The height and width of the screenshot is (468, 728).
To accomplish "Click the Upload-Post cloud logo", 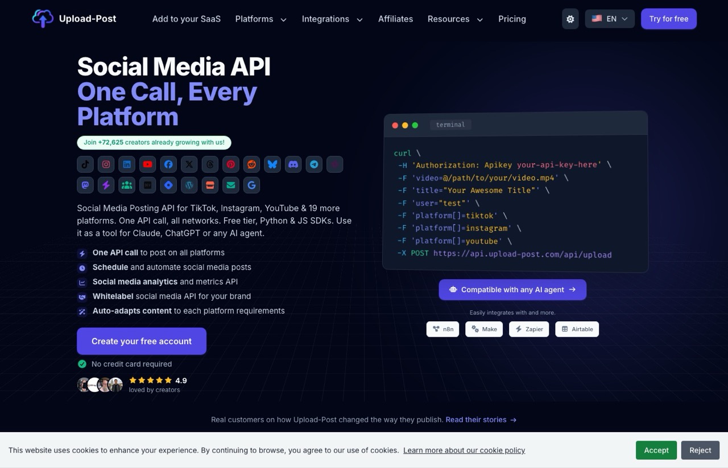I will (43, 19).
